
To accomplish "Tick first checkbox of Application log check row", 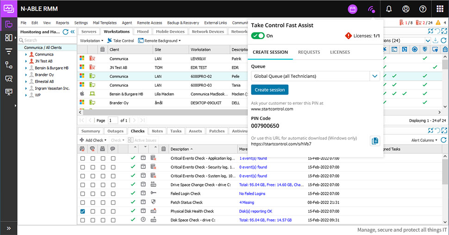I will pyautogui.click(x=82, y=158).
